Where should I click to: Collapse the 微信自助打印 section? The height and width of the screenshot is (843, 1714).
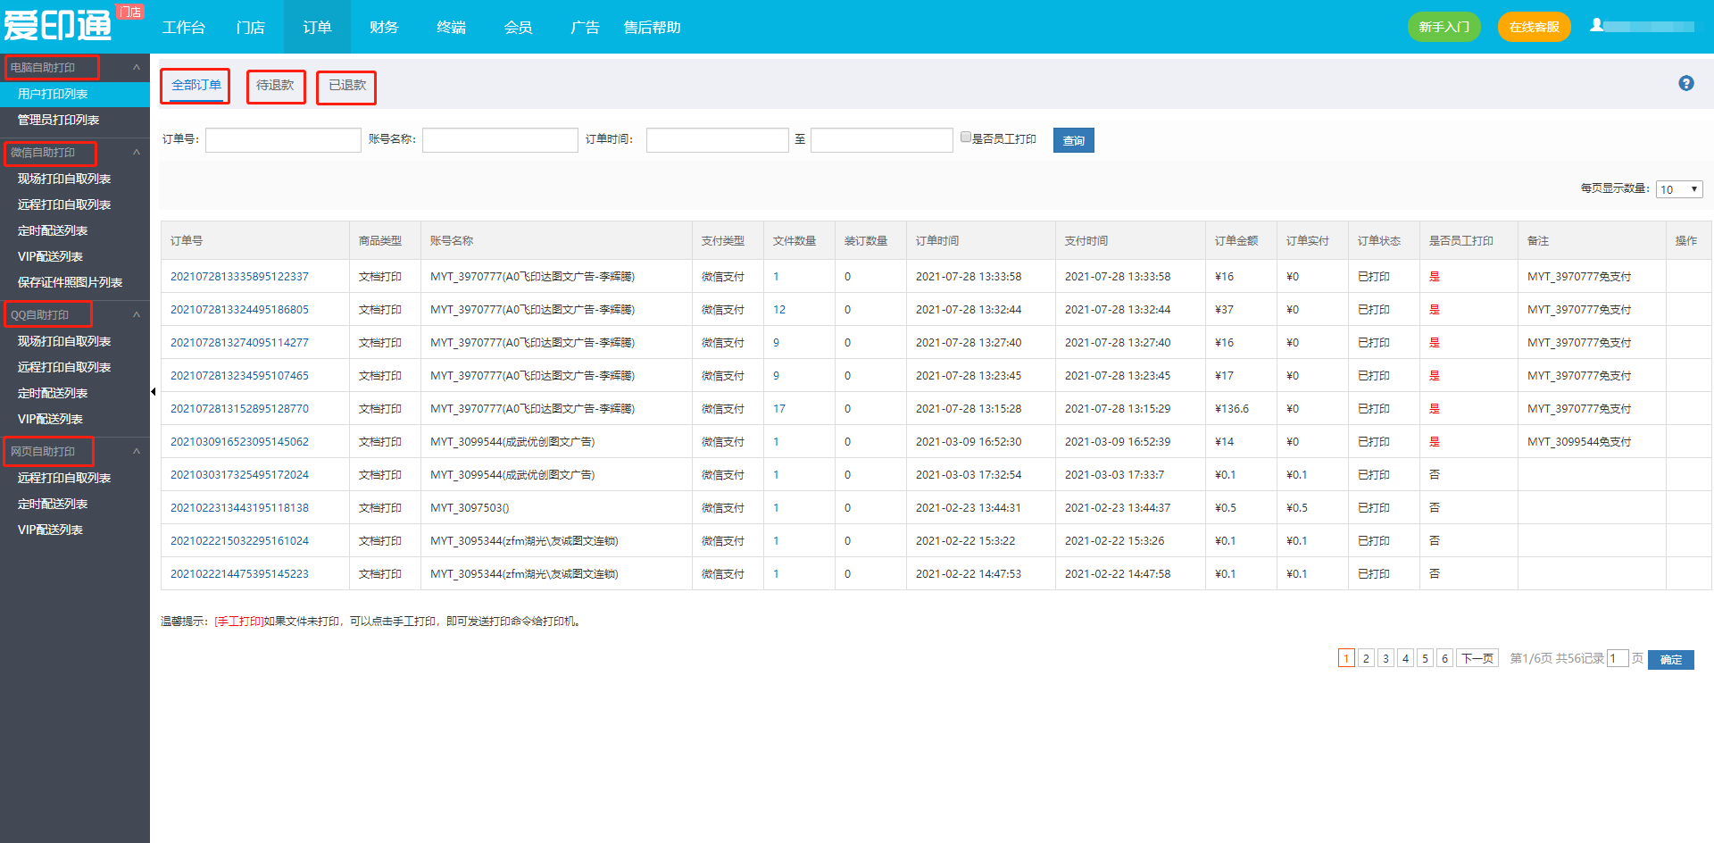pyautogui.click(x=137, y=153)
